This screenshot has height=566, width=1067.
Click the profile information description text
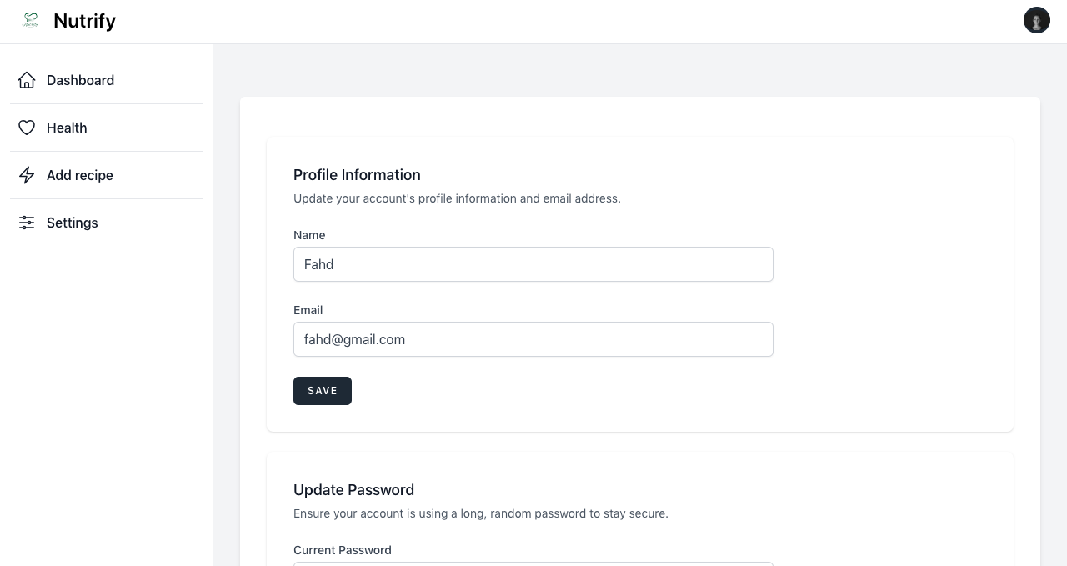click(x=457, y=198)
